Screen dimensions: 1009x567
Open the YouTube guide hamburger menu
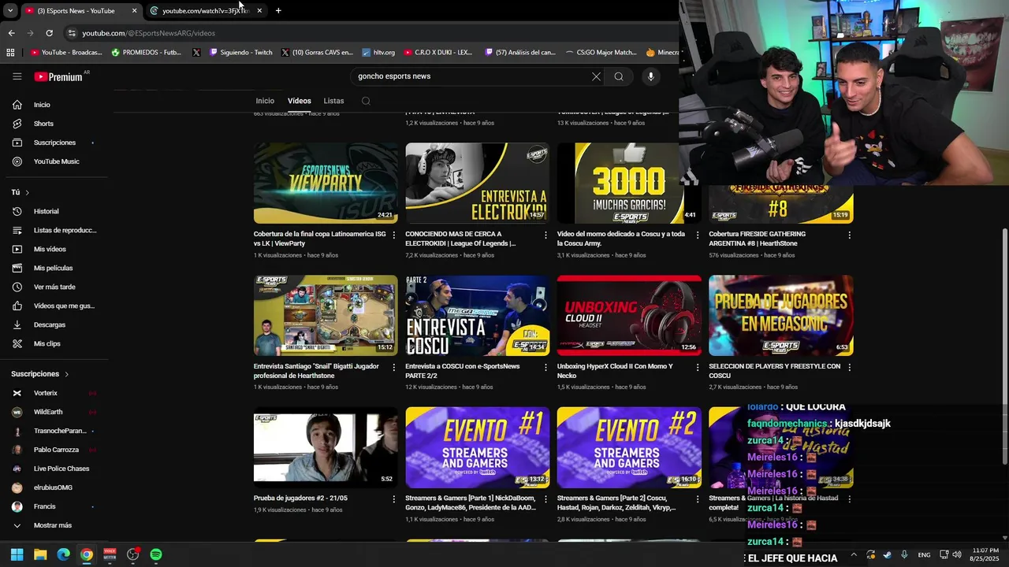tap(17, 76)
